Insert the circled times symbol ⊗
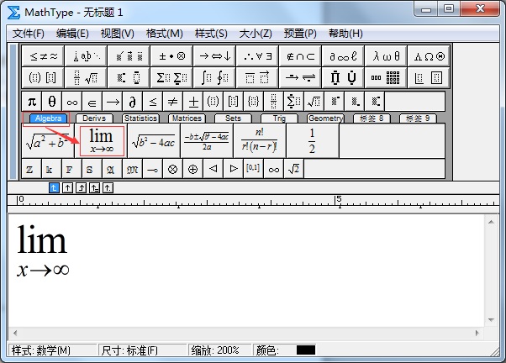506x363 pixels. [172, 169]
